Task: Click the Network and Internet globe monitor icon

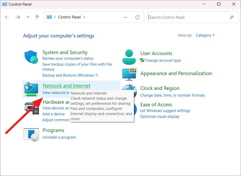Action: coord(31,89)
